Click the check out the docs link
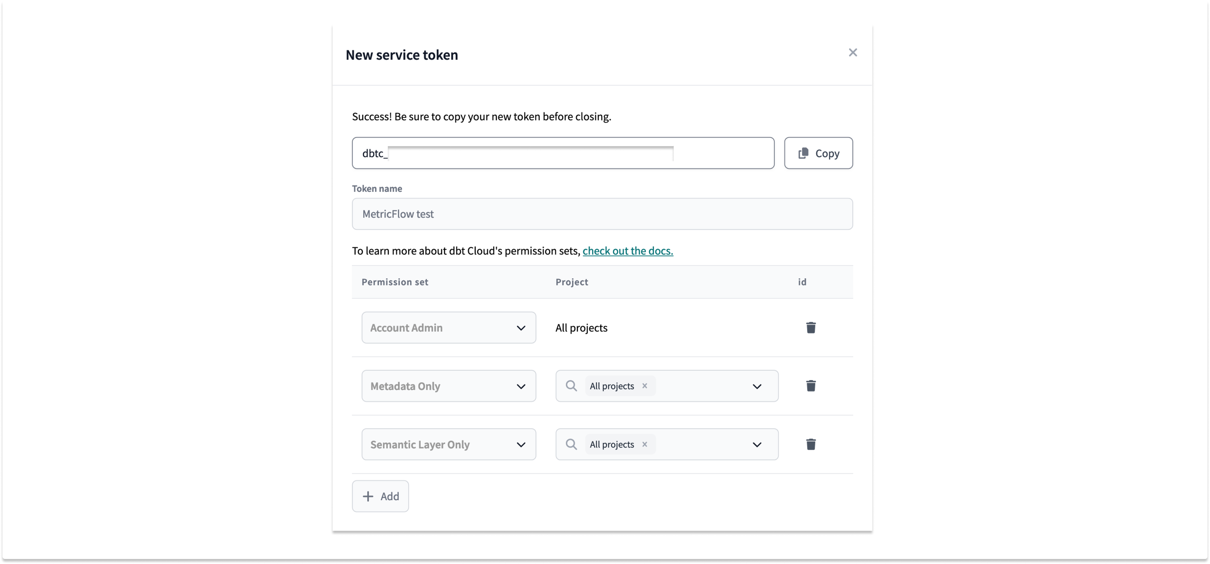Viewport: 1210px width, 564px height. [628, 251]
